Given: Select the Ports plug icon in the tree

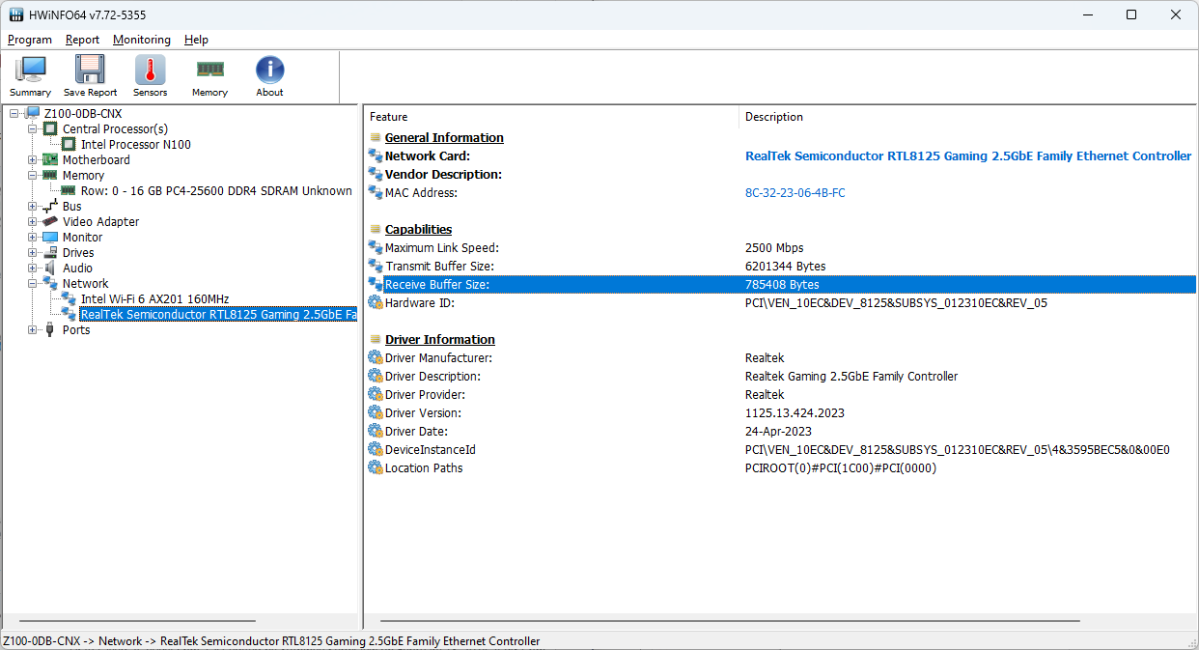Looking at the screenshot, I should 50,329.
